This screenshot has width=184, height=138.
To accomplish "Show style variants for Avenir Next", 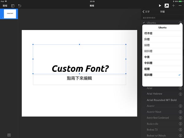I will tap(180, 112).
